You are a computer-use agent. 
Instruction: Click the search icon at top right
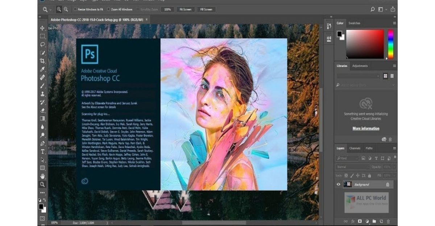click(x=373, y=9)
